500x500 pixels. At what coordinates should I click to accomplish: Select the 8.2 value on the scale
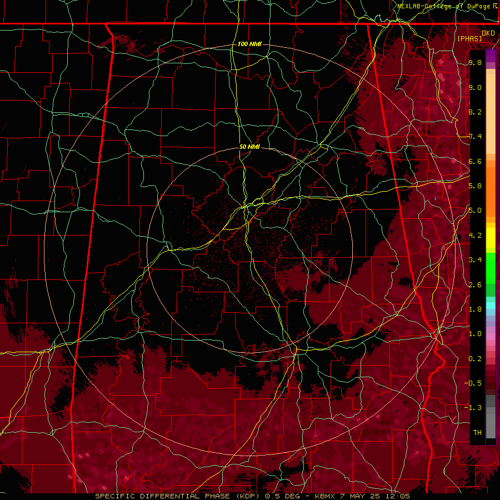[475, 112]
